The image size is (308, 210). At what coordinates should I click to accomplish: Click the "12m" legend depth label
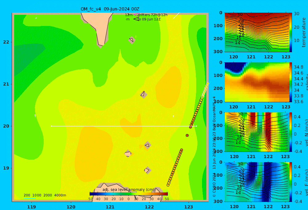[129, 15]
